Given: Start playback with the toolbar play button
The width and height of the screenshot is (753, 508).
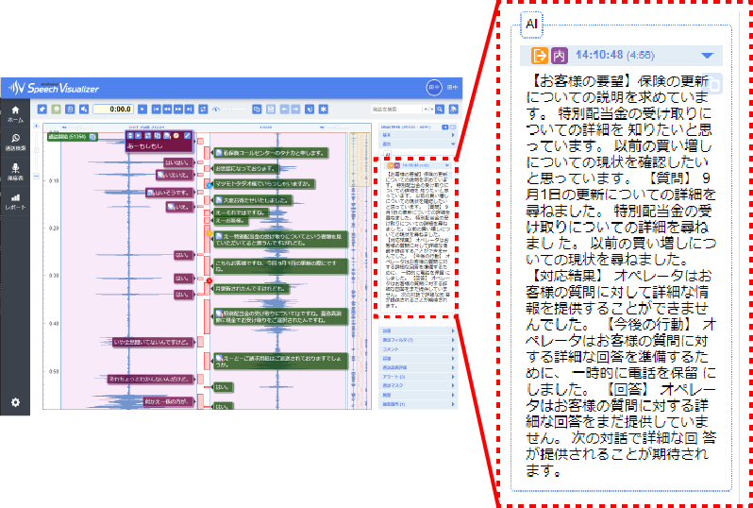Looking at the screenshot, I should point(142,110).
